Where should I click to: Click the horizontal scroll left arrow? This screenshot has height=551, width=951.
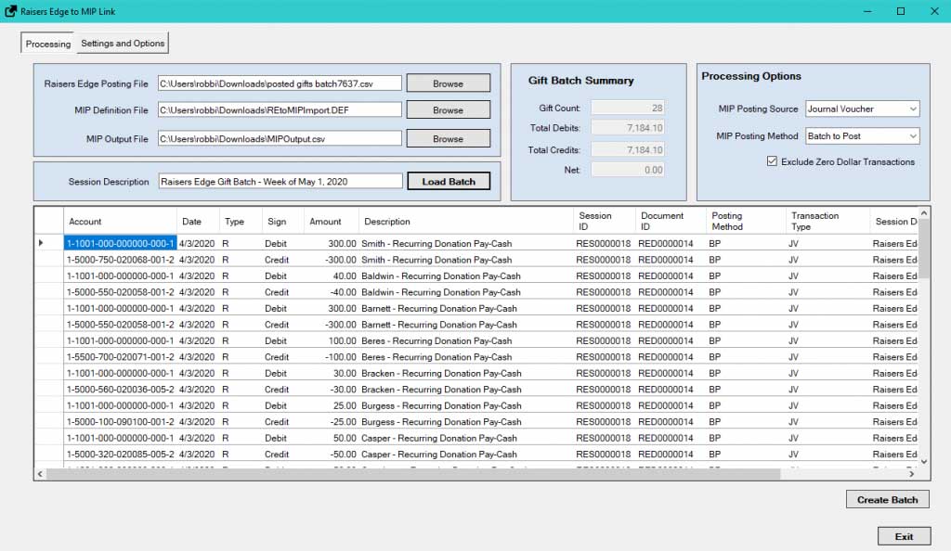coord(40,474)
